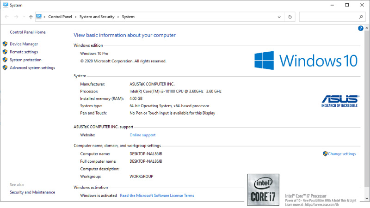
Task: Expand the chevron after Control Panel breadcrumb
Action: coord(76,17)
